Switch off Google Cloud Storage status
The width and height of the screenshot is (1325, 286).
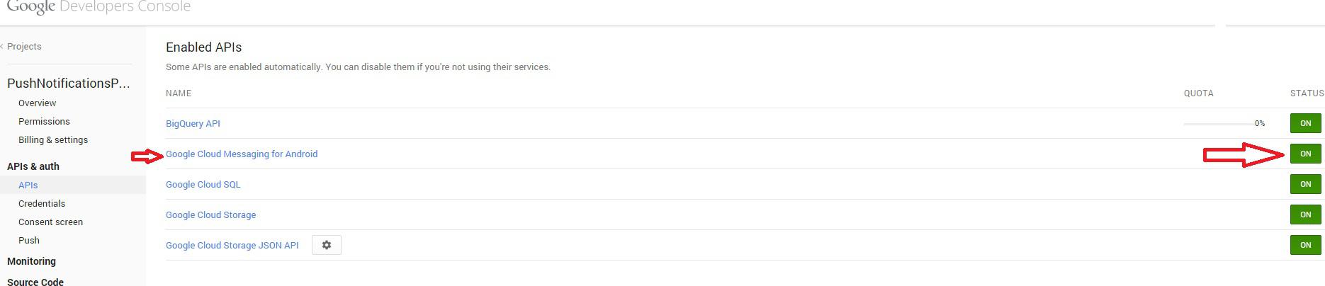[x=1305, y=214]
